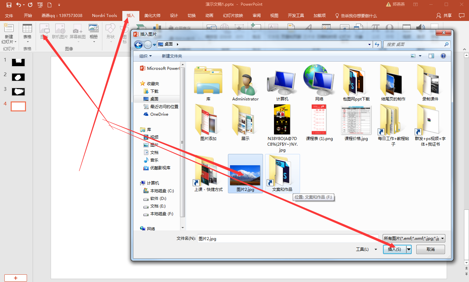Click the back arrow in file dialog
Image resolution: width=469 pixels, height=282 pixels.
[x=138, y=45]
